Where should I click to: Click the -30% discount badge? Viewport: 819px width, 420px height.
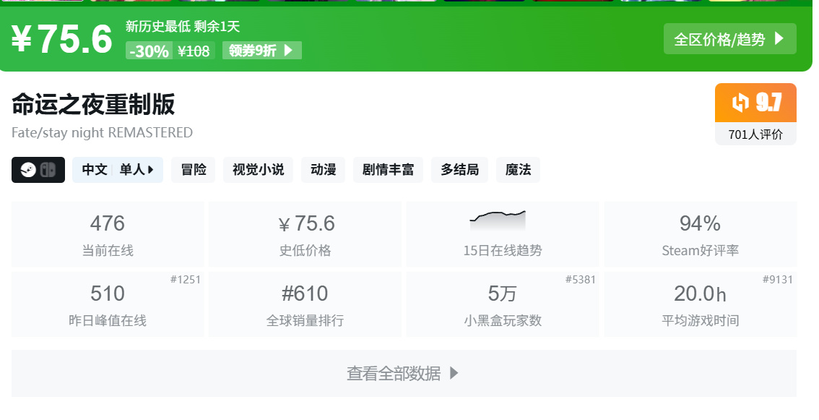pos(149,51)
